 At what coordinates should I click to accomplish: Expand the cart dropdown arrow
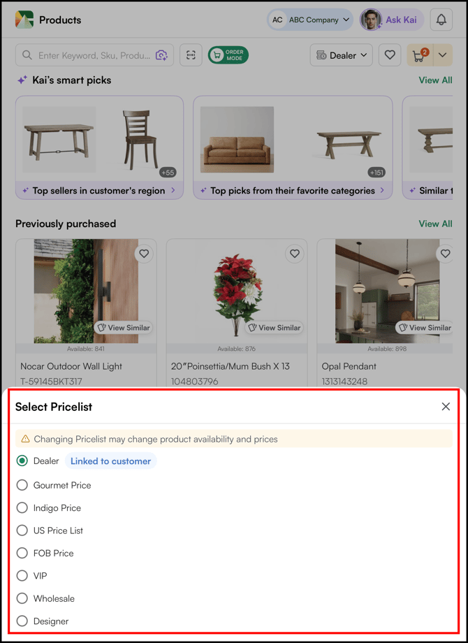click(443, 55)
